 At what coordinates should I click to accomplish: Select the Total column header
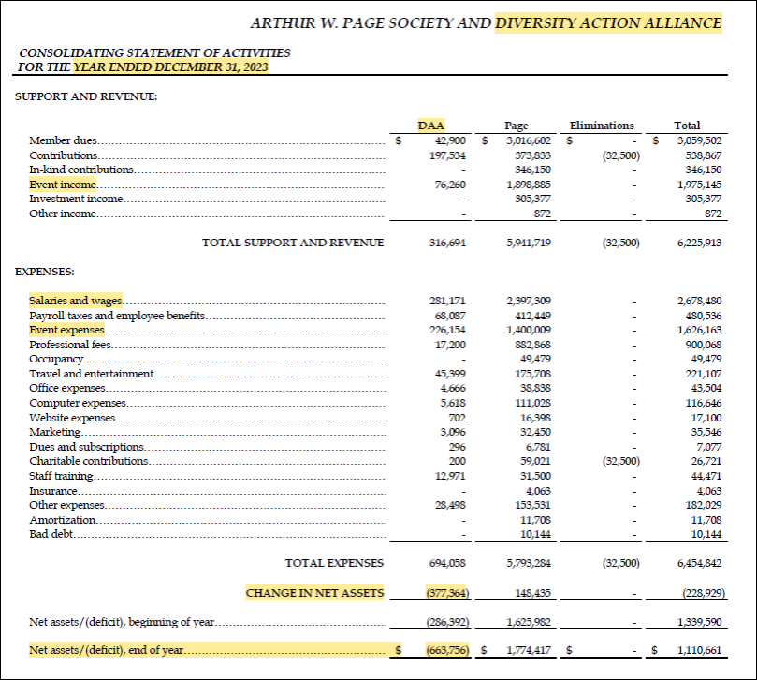[687, 126]
